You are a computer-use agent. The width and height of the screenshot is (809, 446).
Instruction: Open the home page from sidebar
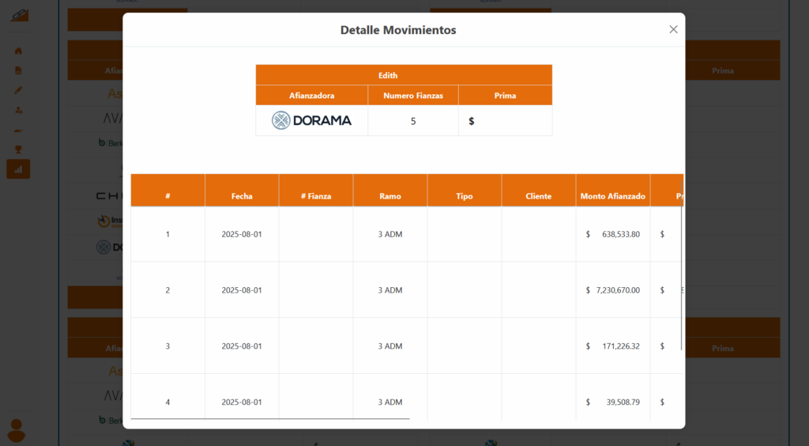tap(18, 51)
